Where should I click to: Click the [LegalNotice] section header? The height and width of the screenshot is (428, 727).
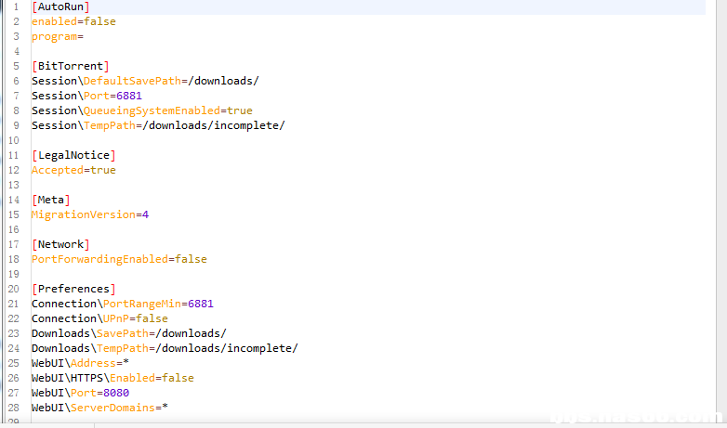73,155
